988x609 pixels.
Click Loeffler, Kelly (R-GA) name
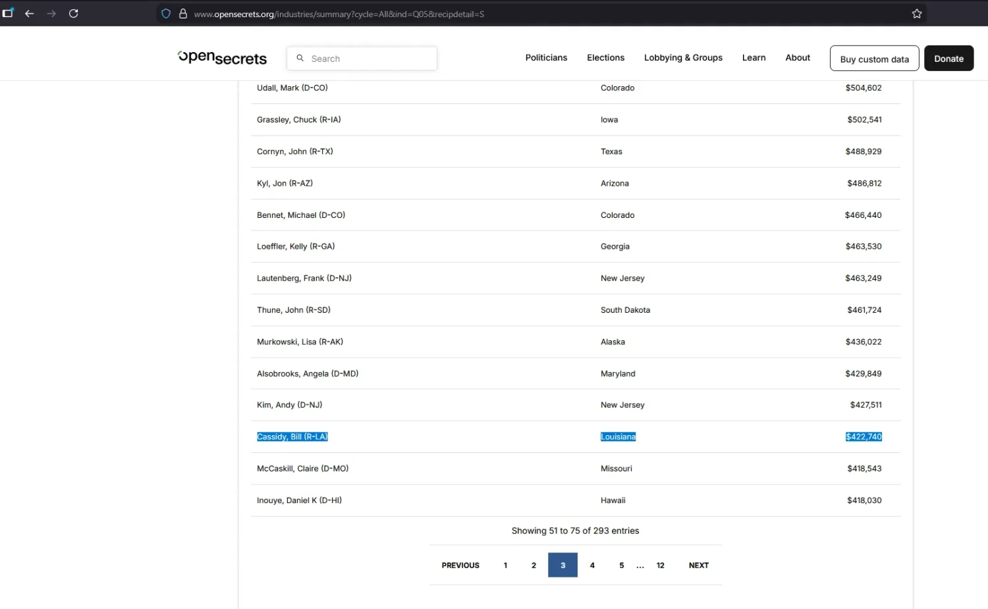296,246
